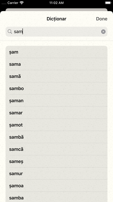Tap the battery indicator icon
The height and width of the screenshot is (202, 113).
[x=108, y=3]
